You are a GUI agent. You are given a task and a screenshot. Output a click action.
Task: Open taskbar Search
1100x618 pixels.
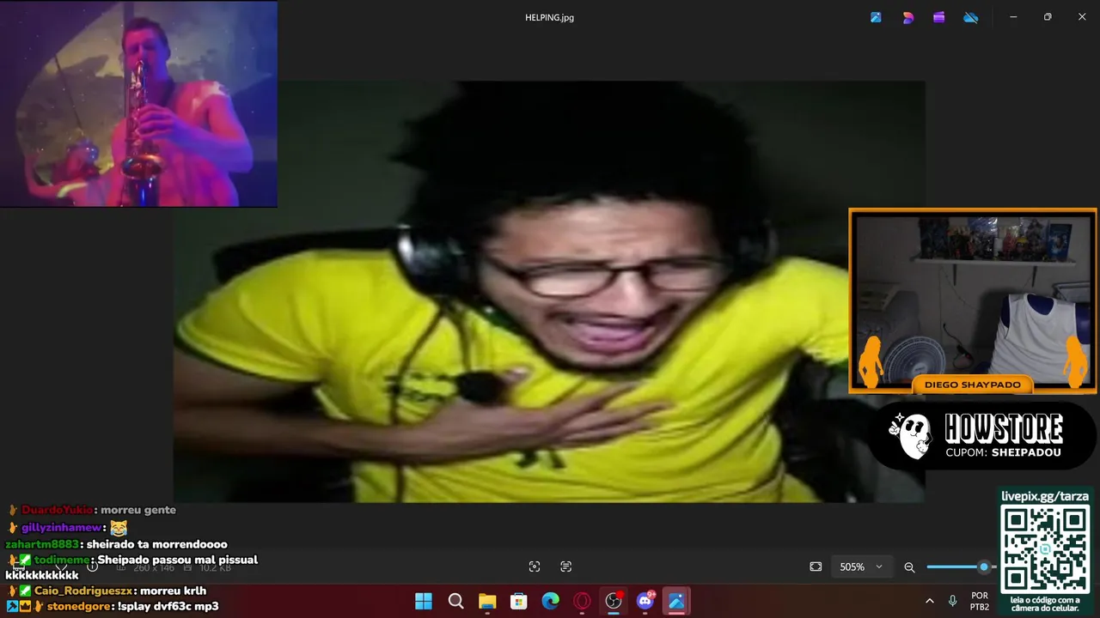455,601
